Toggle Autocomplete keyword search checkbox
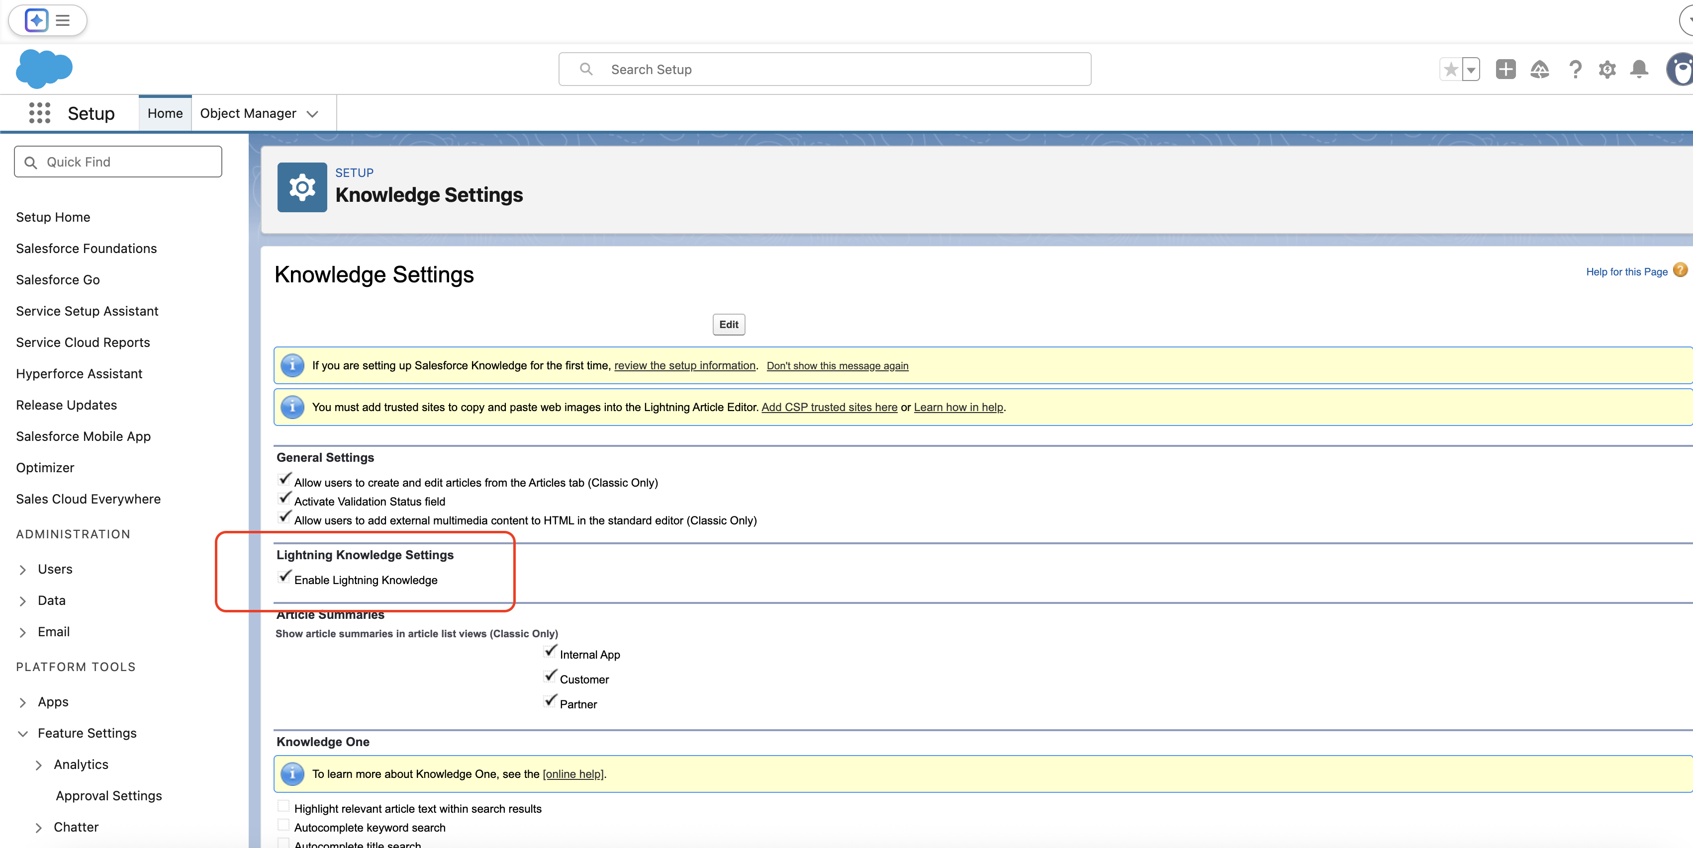The width and height of the screenshot is (1693, 848). coord(283,826)
